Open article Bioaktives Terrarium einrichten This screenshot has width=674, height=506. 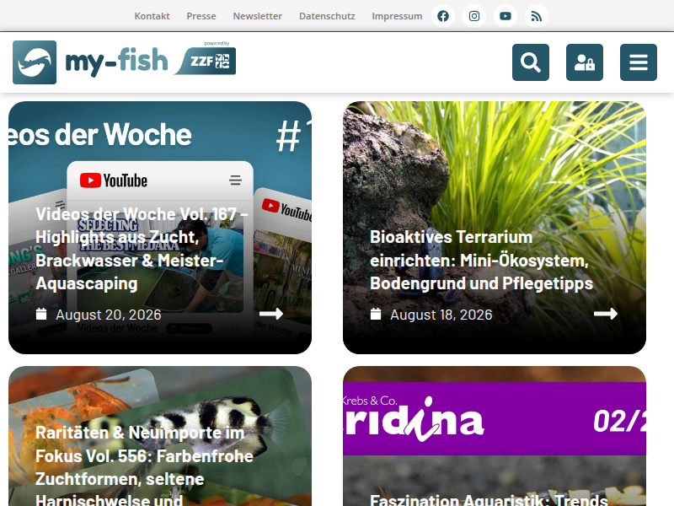[481, 261]
